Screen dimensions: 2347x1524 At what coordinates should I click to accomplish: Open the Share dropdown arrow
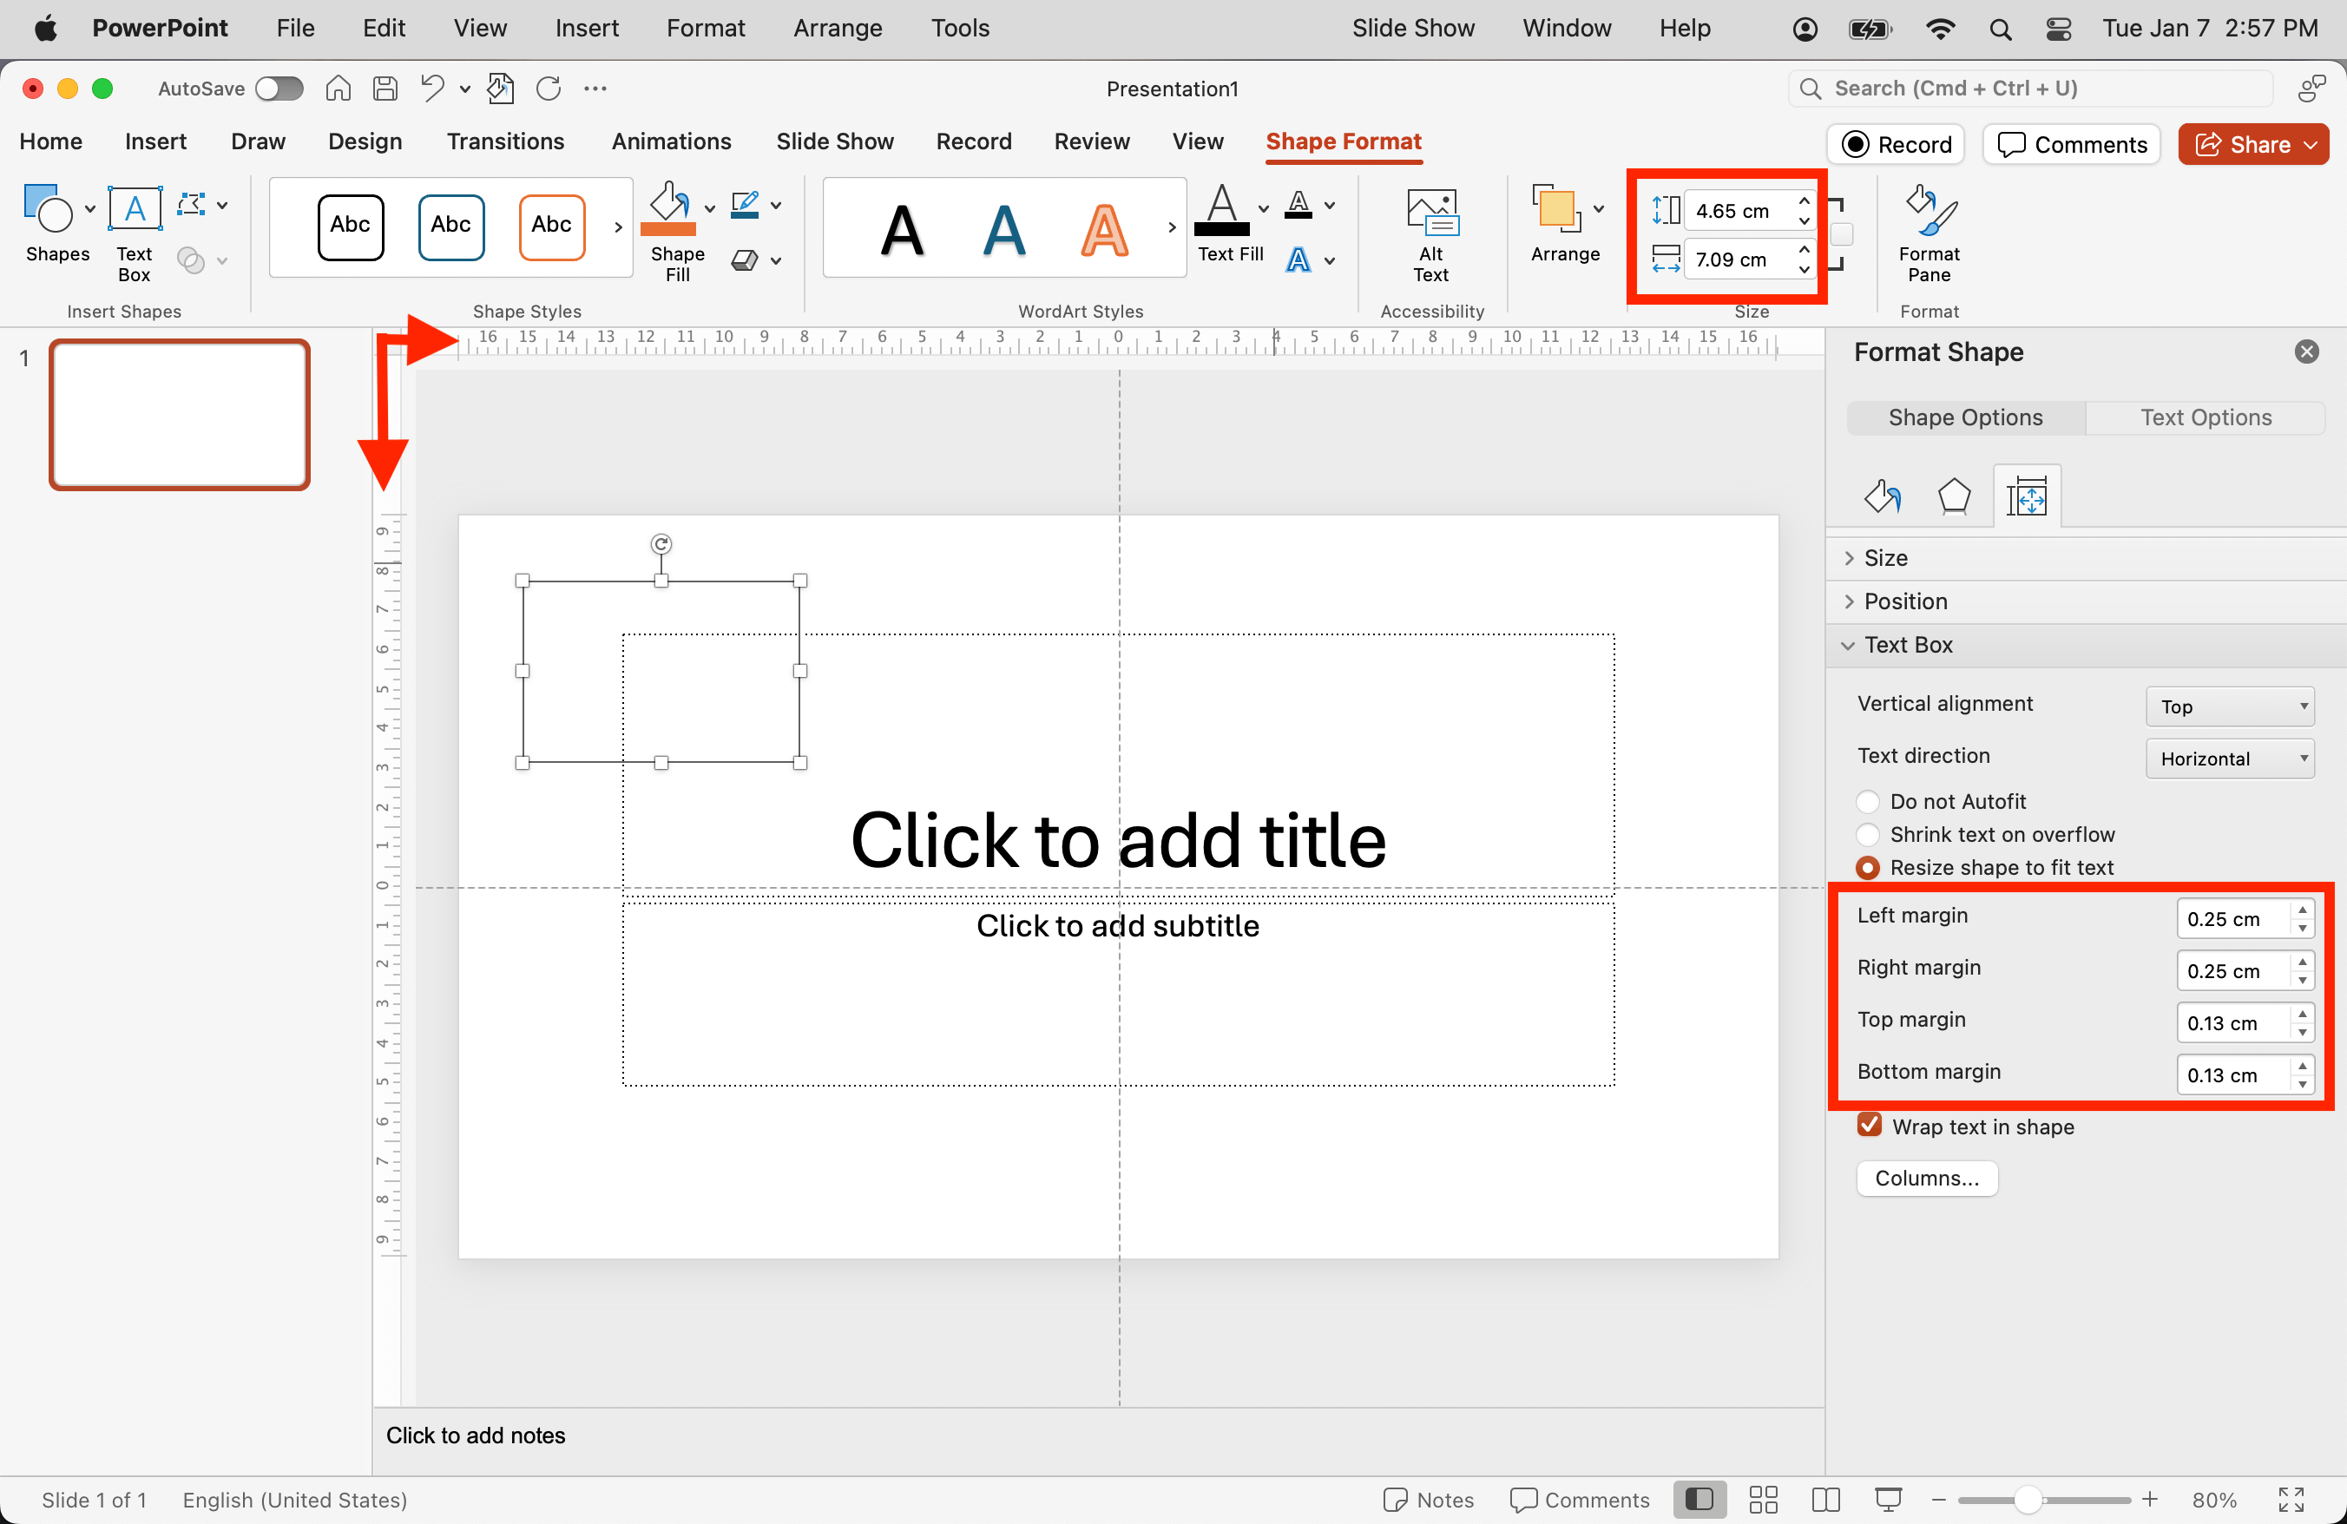tap(2311, 145)
